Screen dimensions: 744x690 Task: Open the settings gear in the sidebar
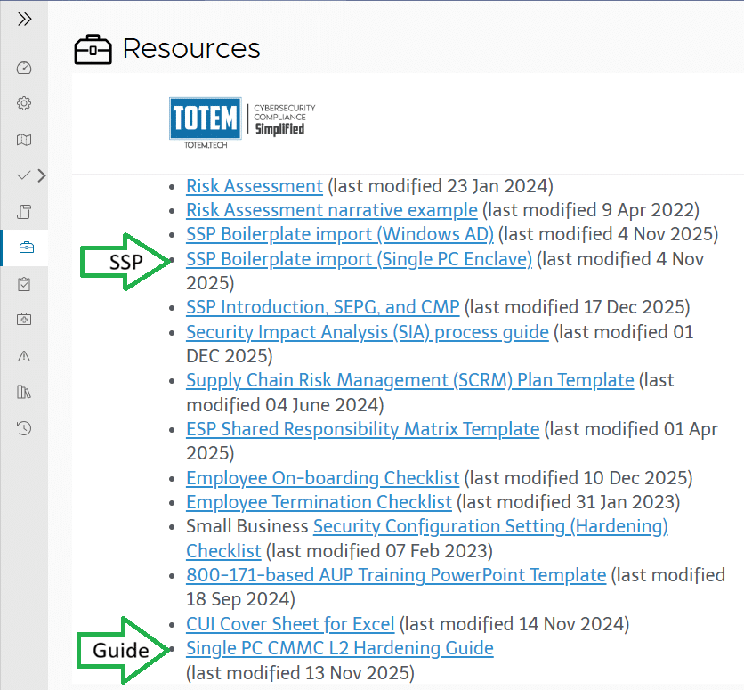coord(24,103)
